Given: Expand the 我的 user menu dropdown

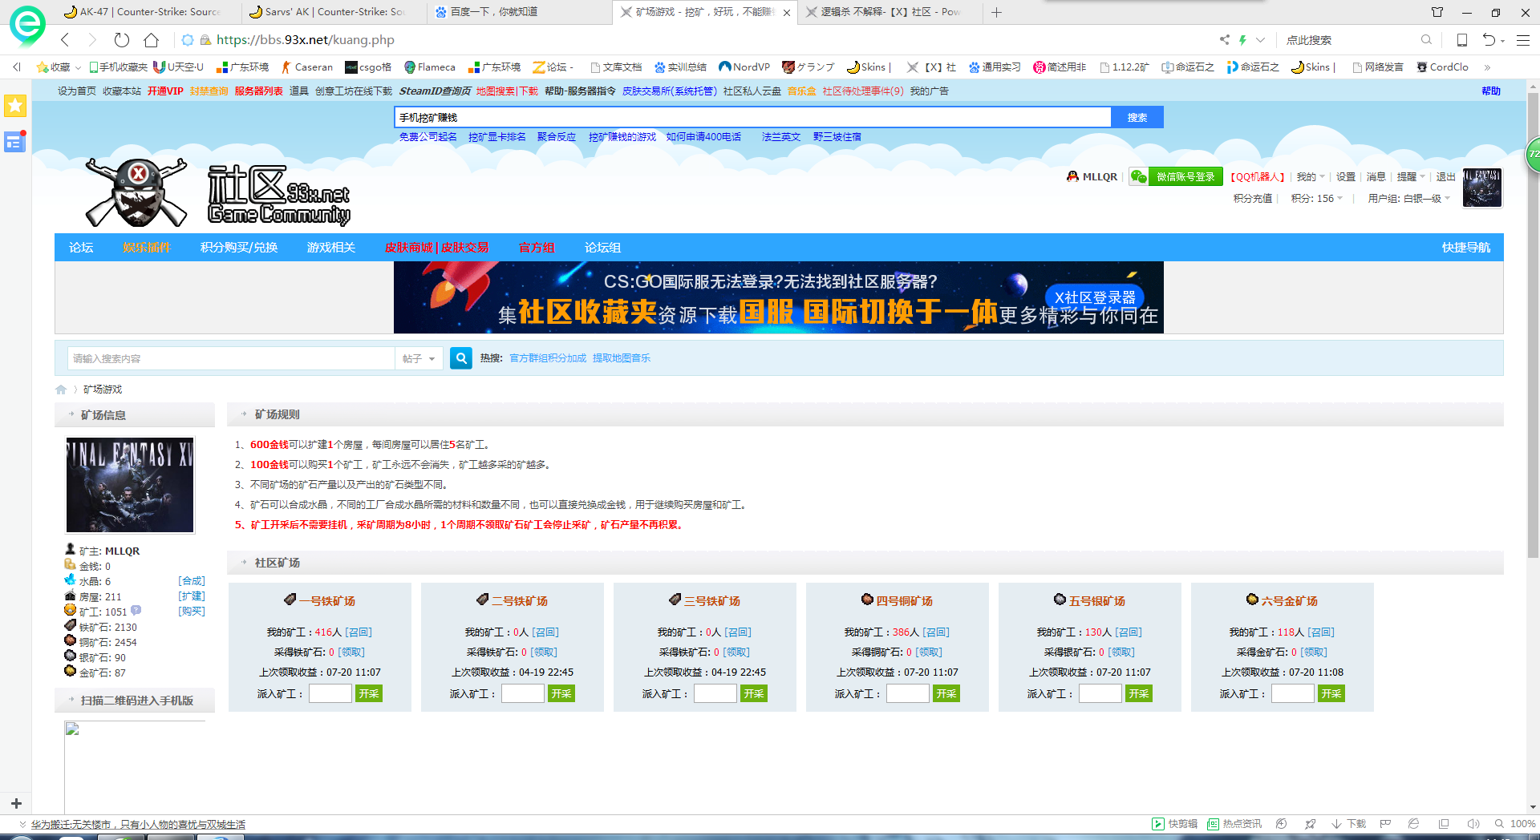Looking at the screenshot, I should tap(1310, 176).
